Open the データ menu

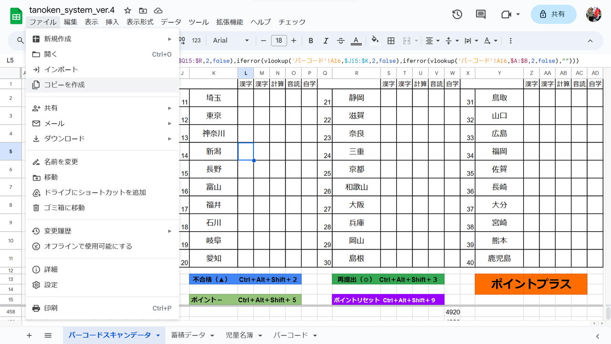(x=171, y=22)
